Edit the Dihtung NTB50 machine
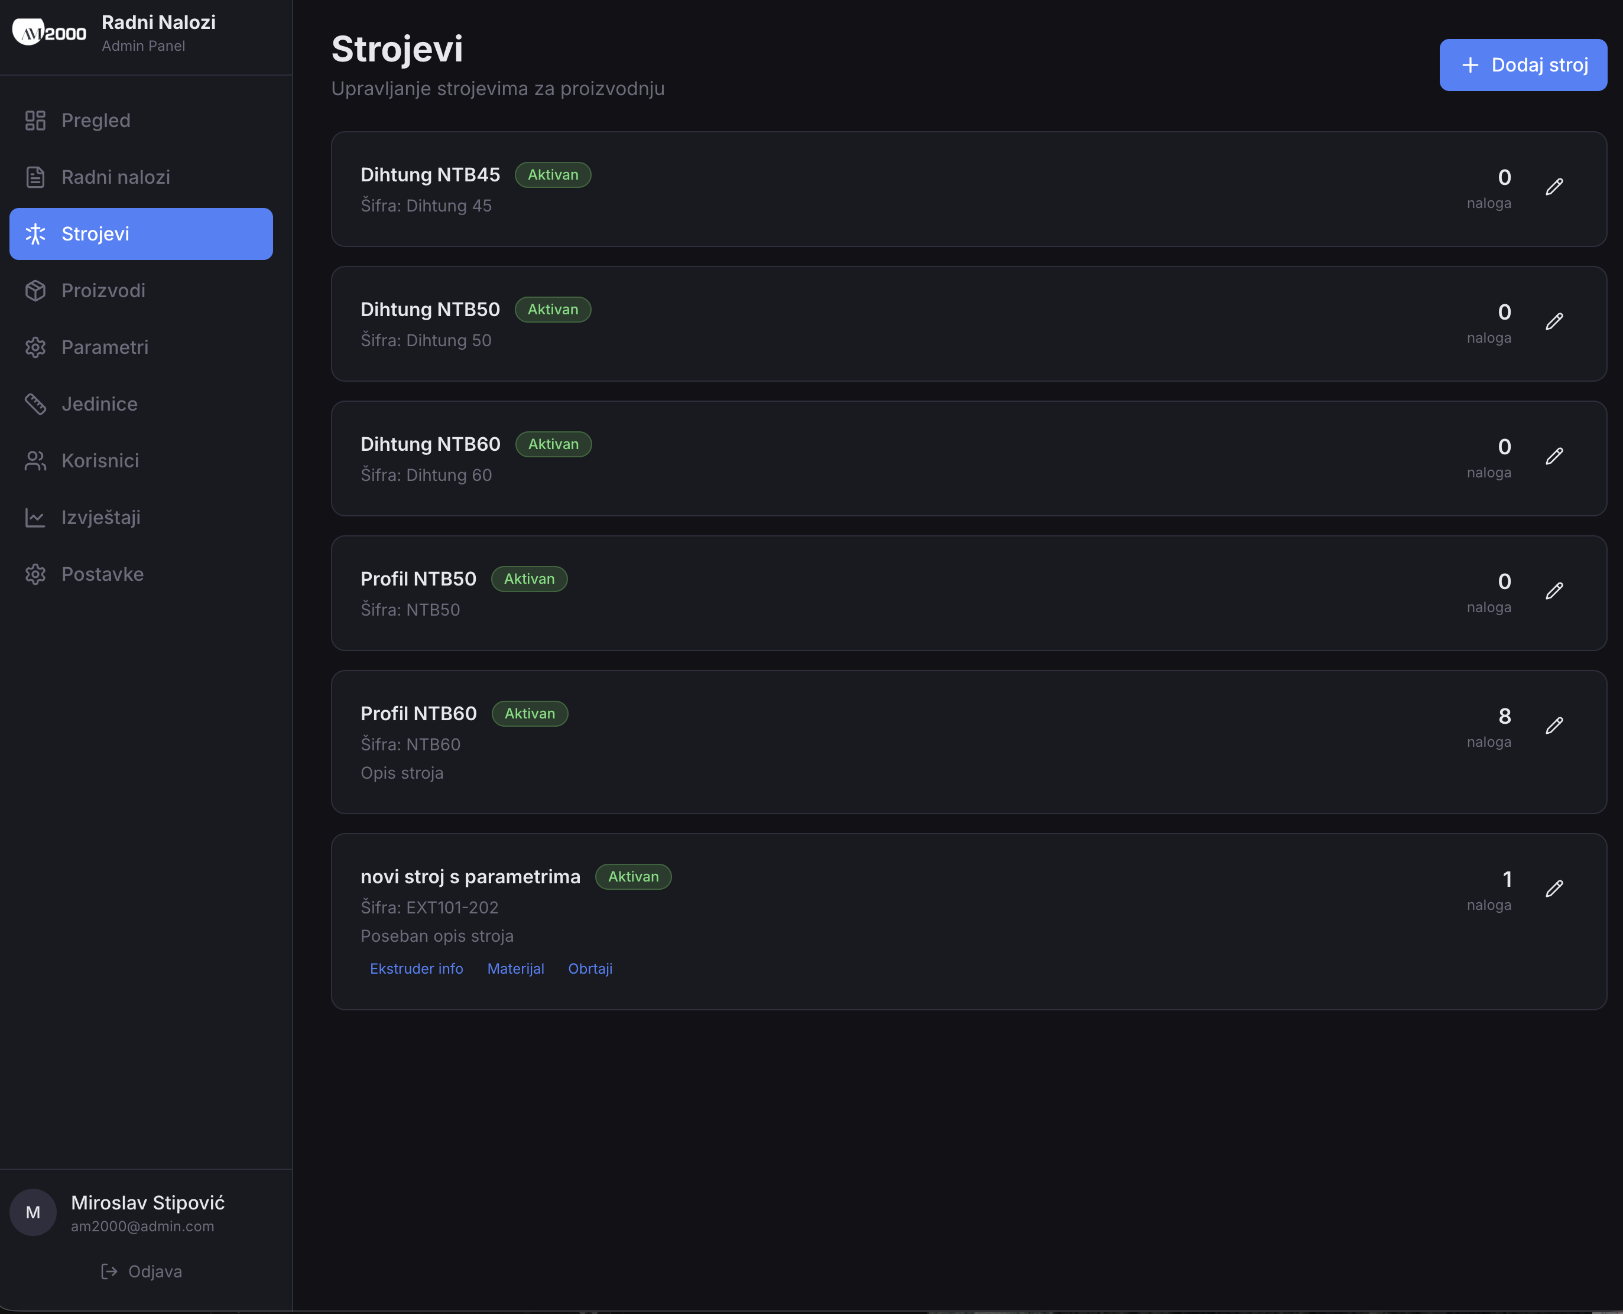 pyautogui.click(x=1553, y=321)
